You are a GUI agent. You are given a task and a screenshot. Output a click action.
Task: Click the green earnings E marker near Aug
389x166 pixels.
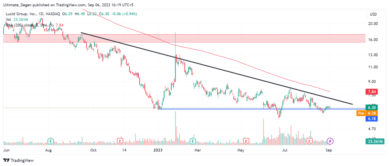pos(51,141)
